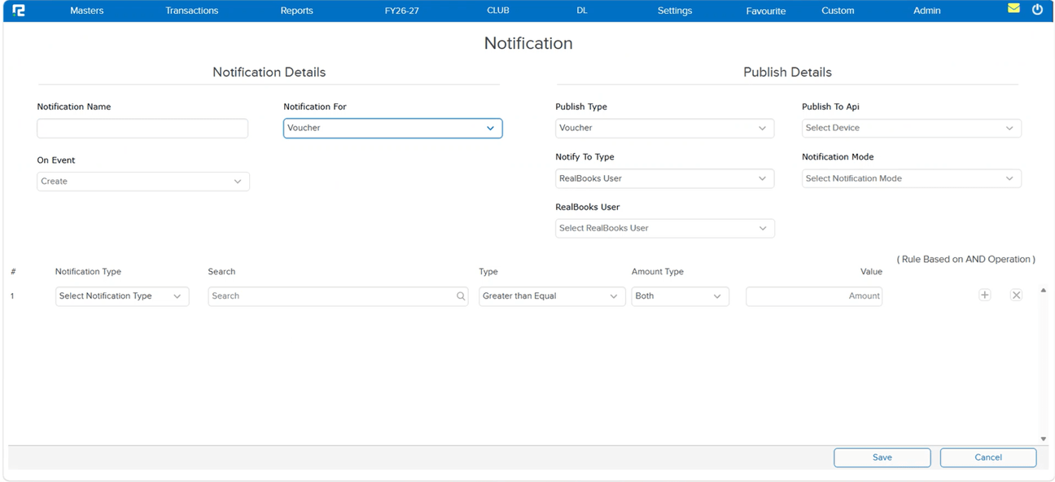Open the Greater than Equal type dropdown
Image resolution: width=1055 pixels, height=482 pixels.
pos(552,296)
